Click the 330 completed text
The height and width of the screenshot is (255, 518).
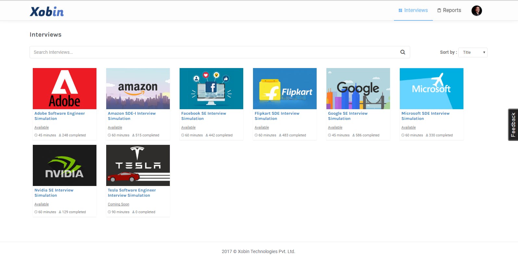(441, 135)
